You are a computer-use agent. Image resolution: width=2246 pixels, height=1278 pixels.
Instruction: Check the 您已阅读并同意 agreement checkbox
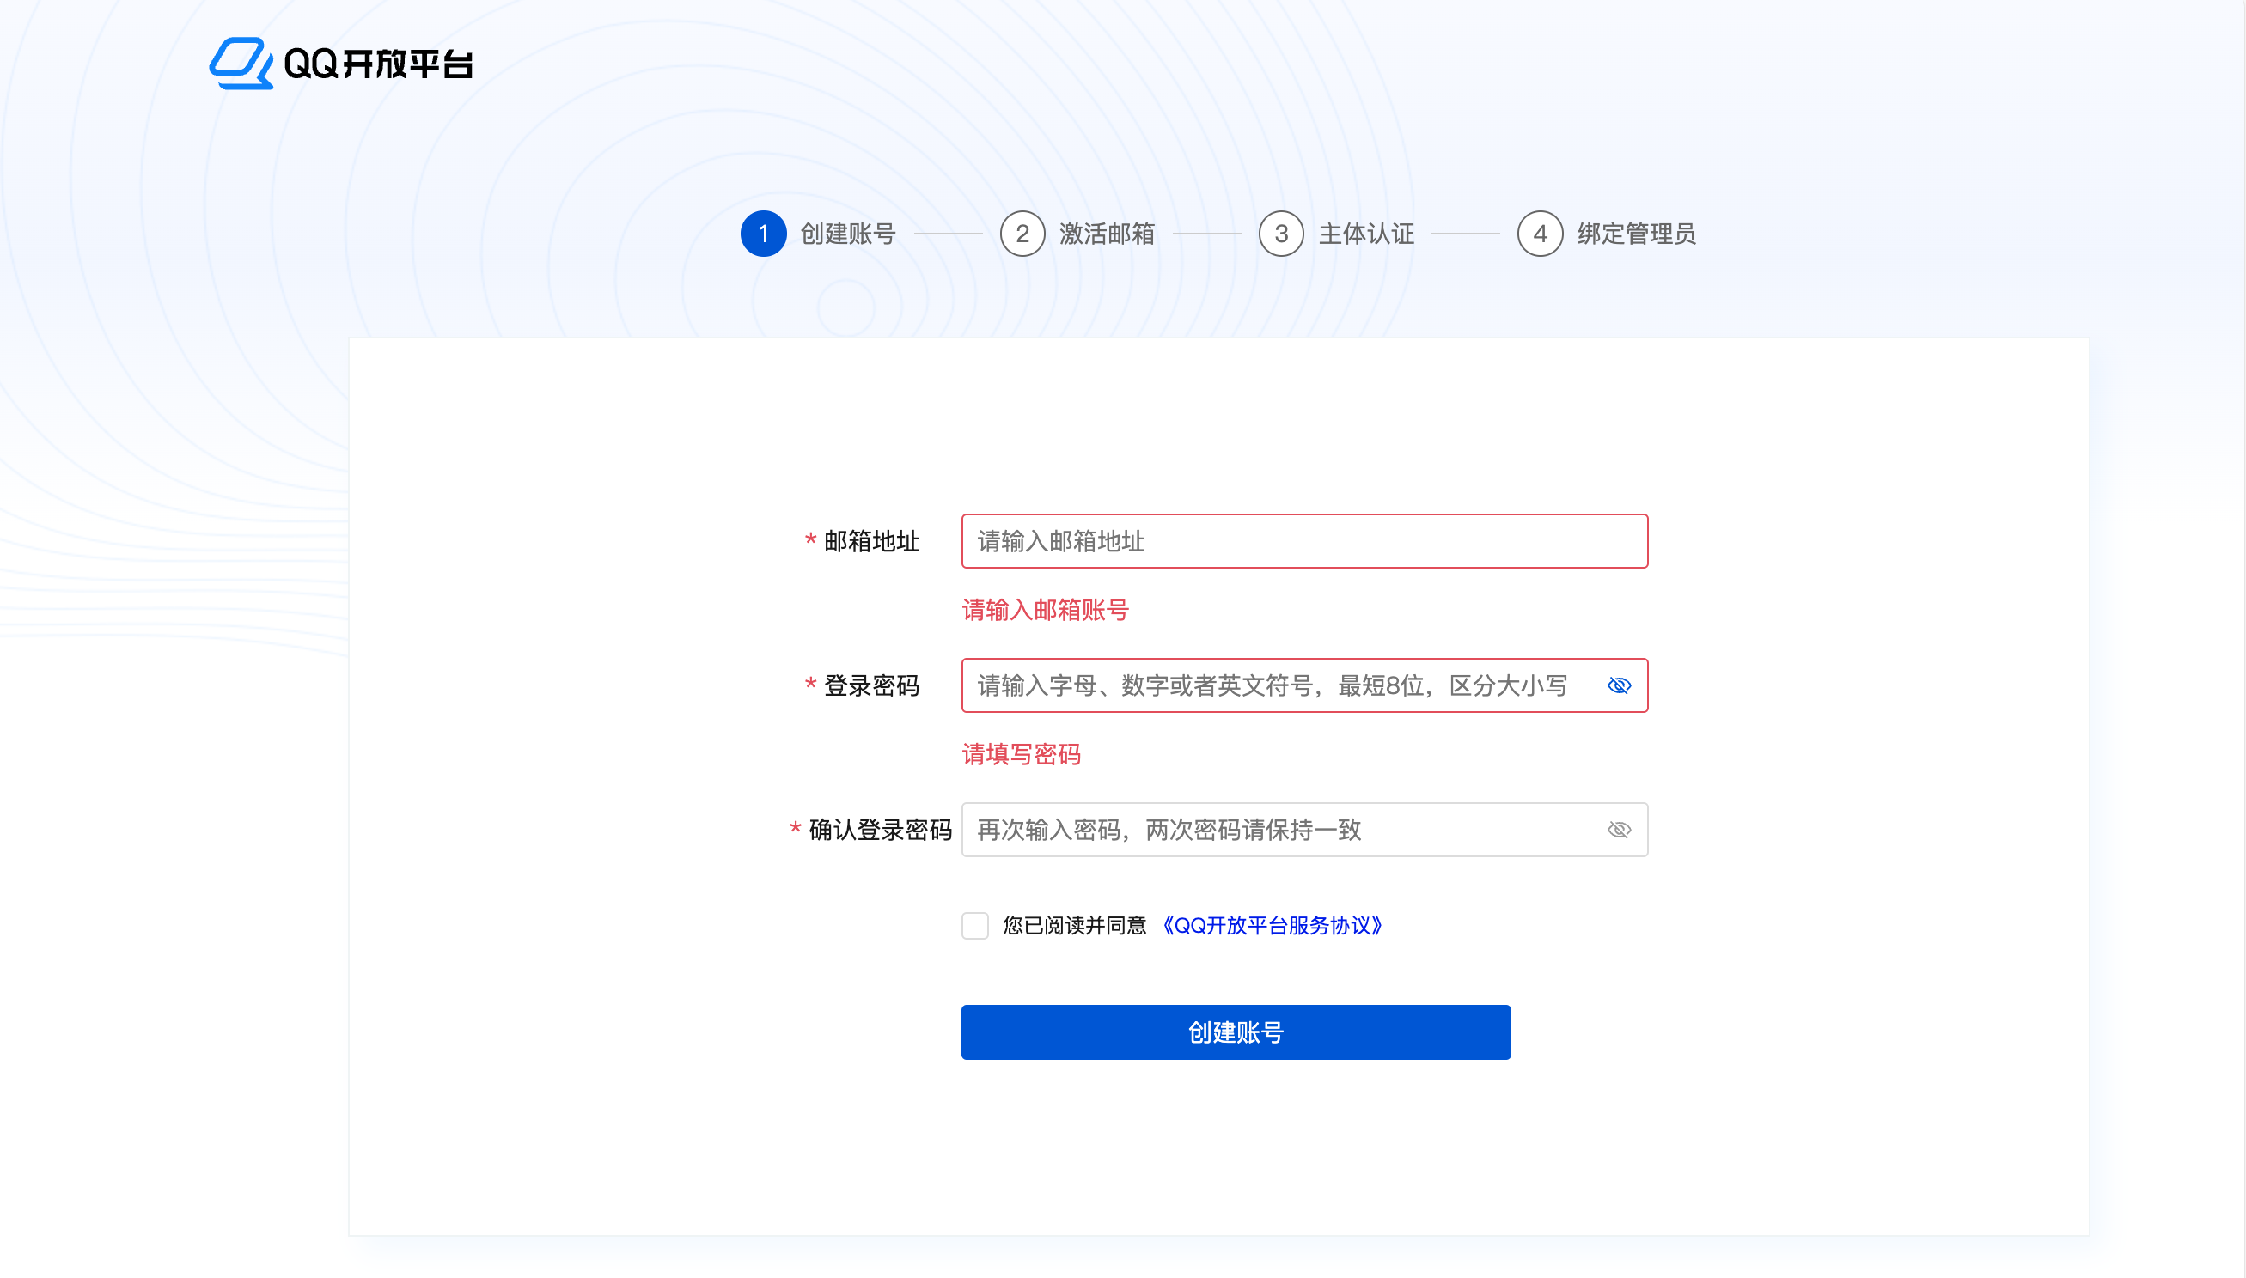(974, 925)
